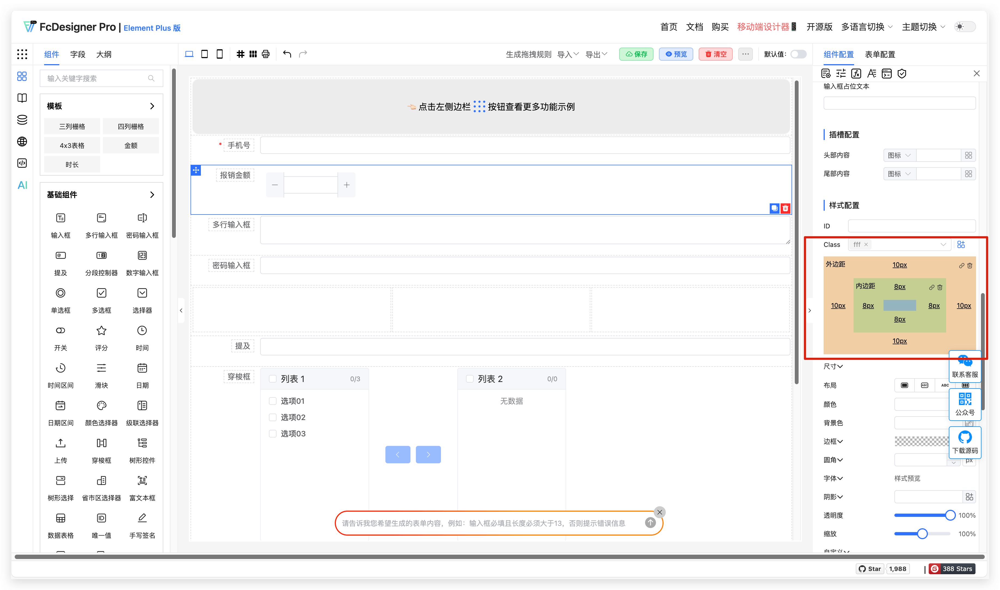
Task: Switch to mobile preview view
Action: click(x=220, y=54)
